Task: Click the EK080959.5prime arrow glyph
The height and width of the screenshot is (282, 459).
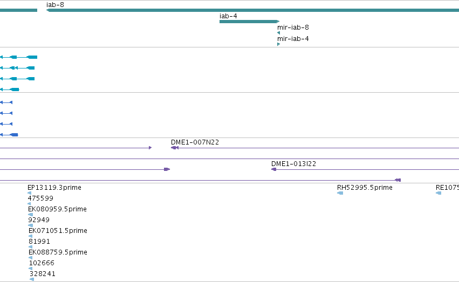Action: pyautogui.click(x=30, y=215)
